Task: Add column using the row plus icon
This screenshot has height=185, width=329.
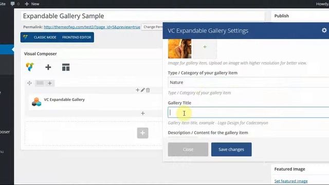Action: (50, 83)
